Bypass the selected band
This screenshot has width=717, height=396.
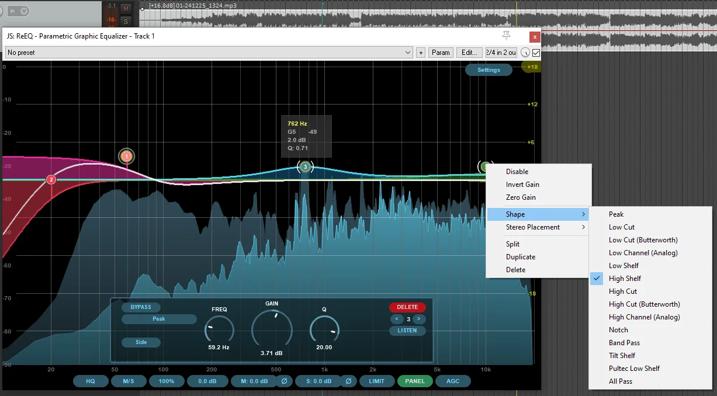coord(141,307)
